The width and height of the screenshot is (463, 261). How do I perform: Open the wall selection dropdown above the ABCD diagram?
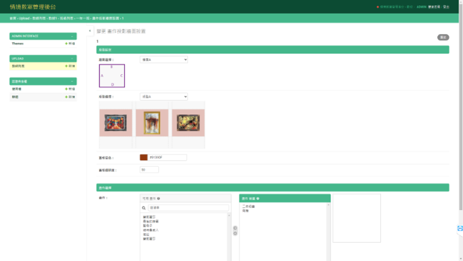(x=164, y=60)
